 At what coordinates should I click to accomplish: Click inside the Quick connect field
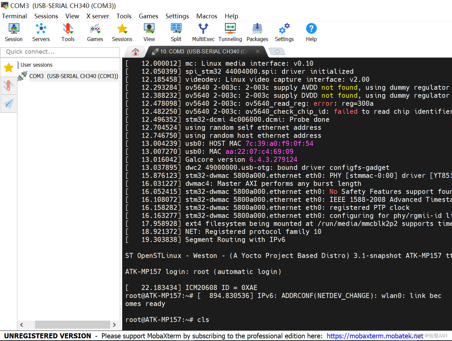(x=60, y=52)
